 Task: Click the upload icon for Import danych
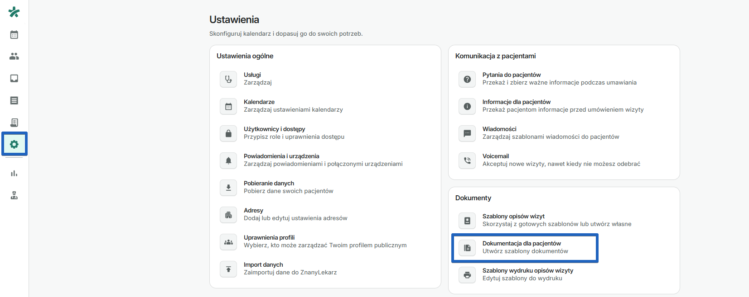click(228, 269)
